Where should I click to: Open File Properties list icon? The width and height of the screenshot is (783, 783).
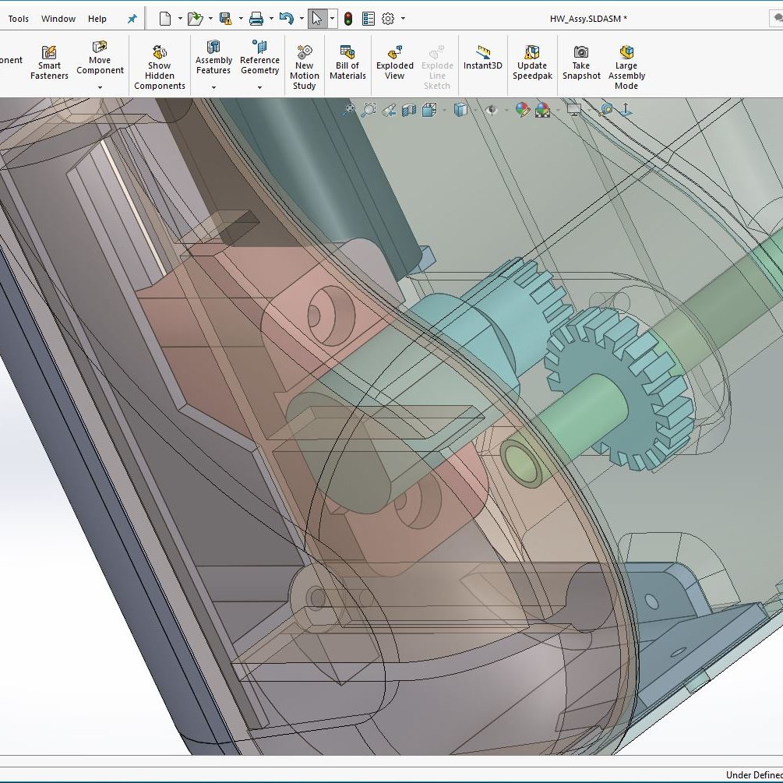[x=368, y=19]
